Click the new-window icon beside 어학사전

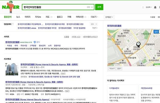tap(85, 17)
